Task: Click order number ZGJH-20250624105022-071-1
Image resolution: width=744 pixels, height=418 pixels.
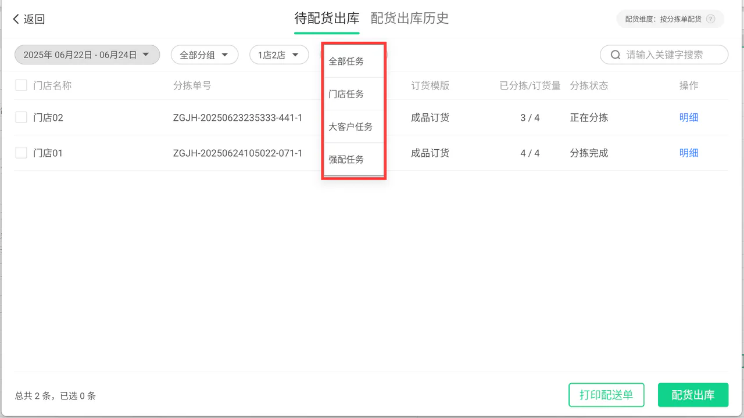Action: tap(238, 153)
